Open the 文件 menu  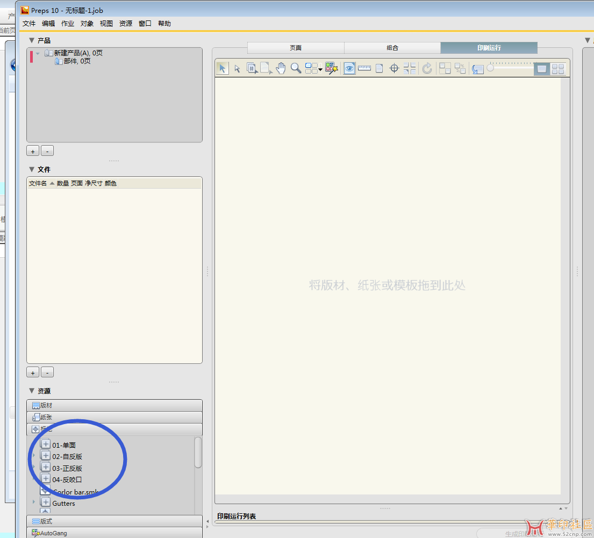(29, 24)
